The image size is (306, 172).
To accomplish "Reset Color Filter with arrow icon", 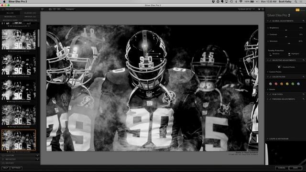I will 303,77.
